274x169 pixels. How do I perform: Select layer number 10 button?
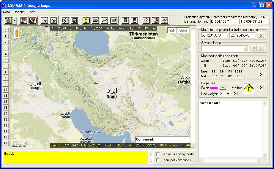coord(6,90)
